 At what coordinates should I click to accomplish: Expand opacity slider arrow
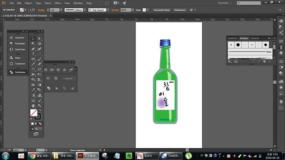tap(133, 10)
